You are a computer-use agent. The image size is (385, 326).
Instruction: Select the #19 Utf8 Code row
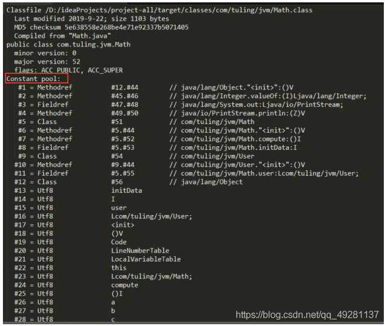(x=71, y=242)
